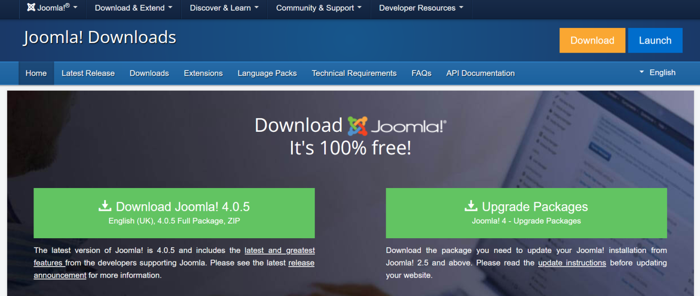Click the orange Download button
700x296 pixels.
click(x=592, y=41)
